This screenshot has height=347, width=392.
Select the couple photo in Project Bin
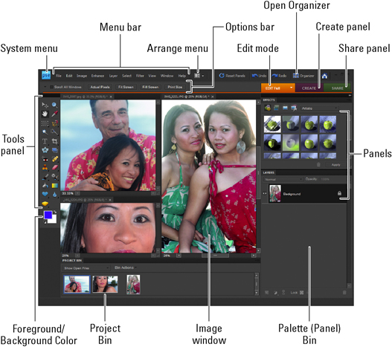tap(77, 284)
